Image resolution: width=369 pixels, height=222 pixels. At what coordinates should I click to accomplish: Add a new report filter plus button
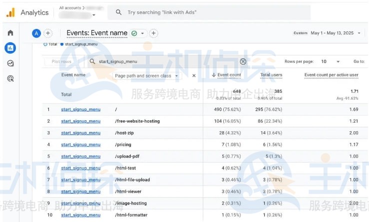coord(153,33)
